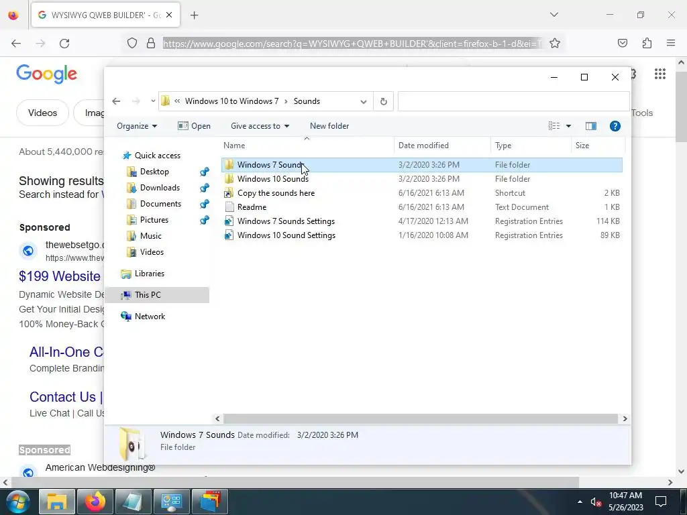Open the Windows Start button

17,502
